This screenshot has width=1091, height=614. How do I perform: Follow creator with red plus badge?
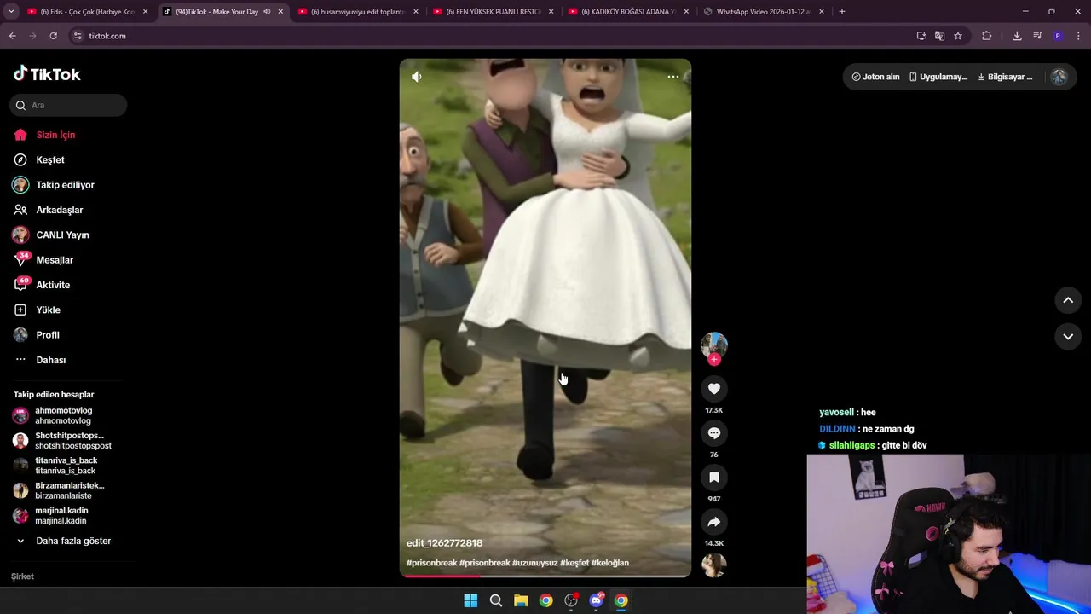click(x=714, y=360)
